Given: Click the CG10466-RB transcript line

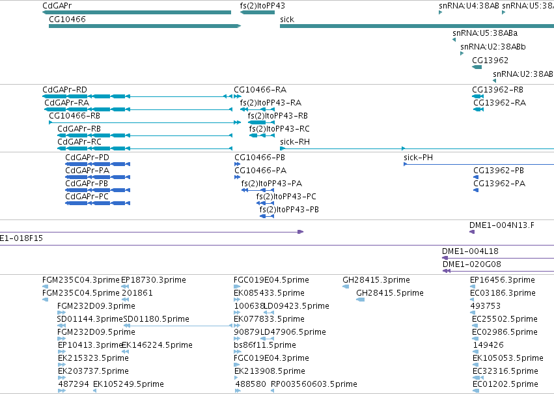Looking at the screenshot, I should coord(145,122).
